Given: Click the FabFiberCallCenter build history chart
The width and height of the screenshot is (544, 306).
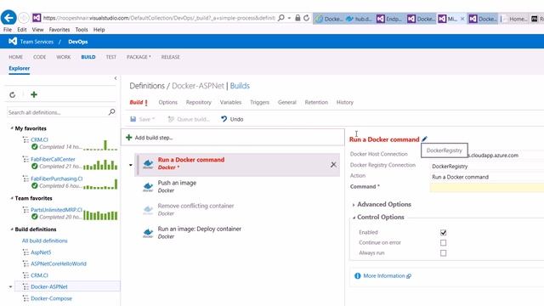Looking at the screenshot, I should click(100, 164).
